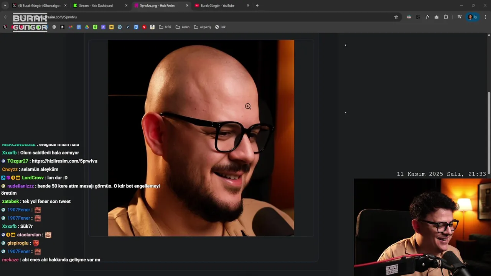491x276 pixels.
Task: Open the Extensions puzzle-piece menu
Action: (x=446, y=17)
